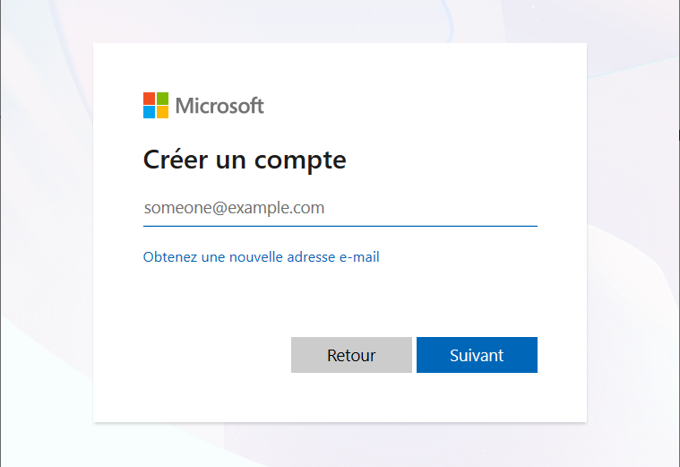The image size is (680, 467).
Task: Click the background left of the sign-up card
Action: click(x=45, y=233)
